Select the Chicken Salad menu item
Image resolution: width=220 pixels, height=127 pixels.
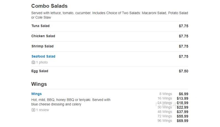coord(110,36)
